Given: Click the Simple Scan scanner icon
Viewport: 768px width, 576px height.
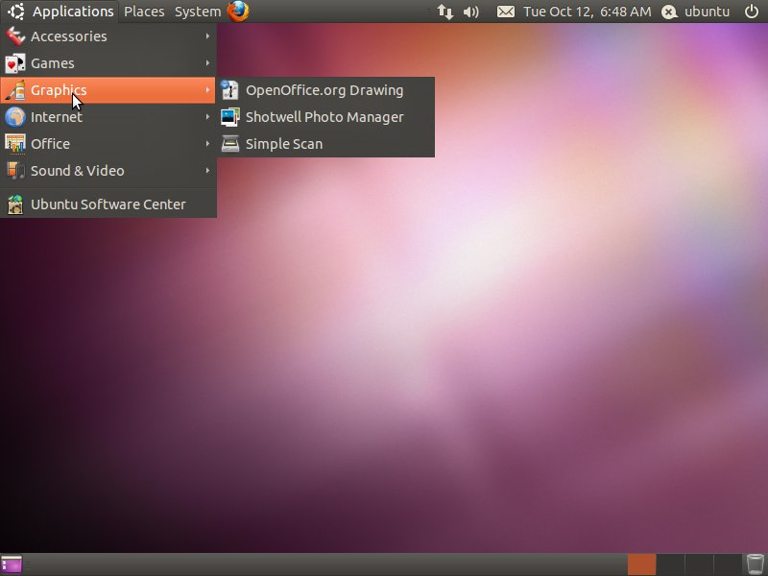Looking at the screenshot, I should [x=229, y=144].
